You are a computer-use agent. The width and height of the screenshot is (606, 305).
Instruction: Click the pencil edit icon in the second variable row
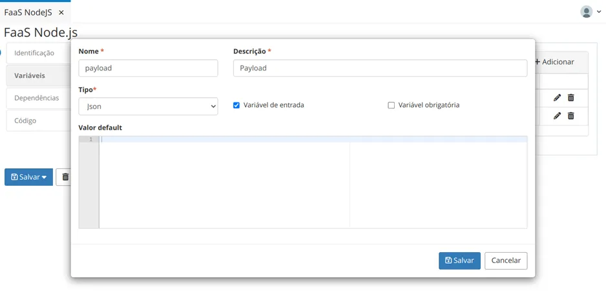557,115
